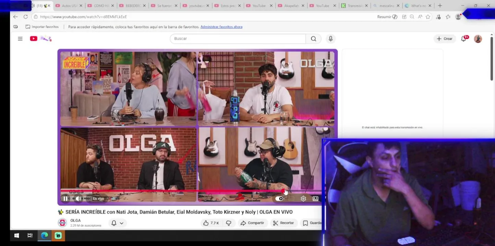Switch to the Autos USA tab
Viewport: 495px width, 246px height.
(69, 6)
